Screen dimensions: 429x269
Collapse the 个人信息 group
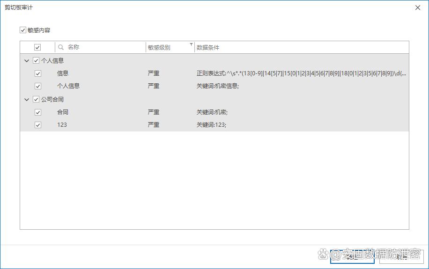point(27,61)
